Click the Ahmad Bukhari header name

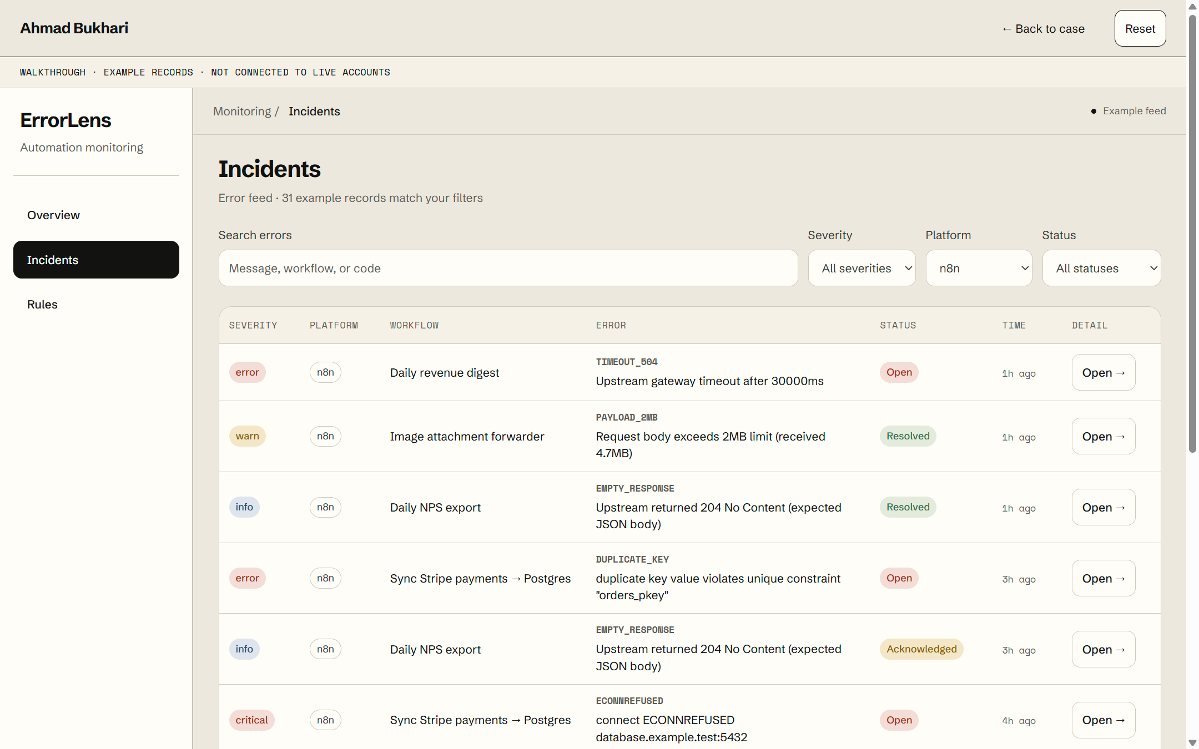(x=74, y=28)
